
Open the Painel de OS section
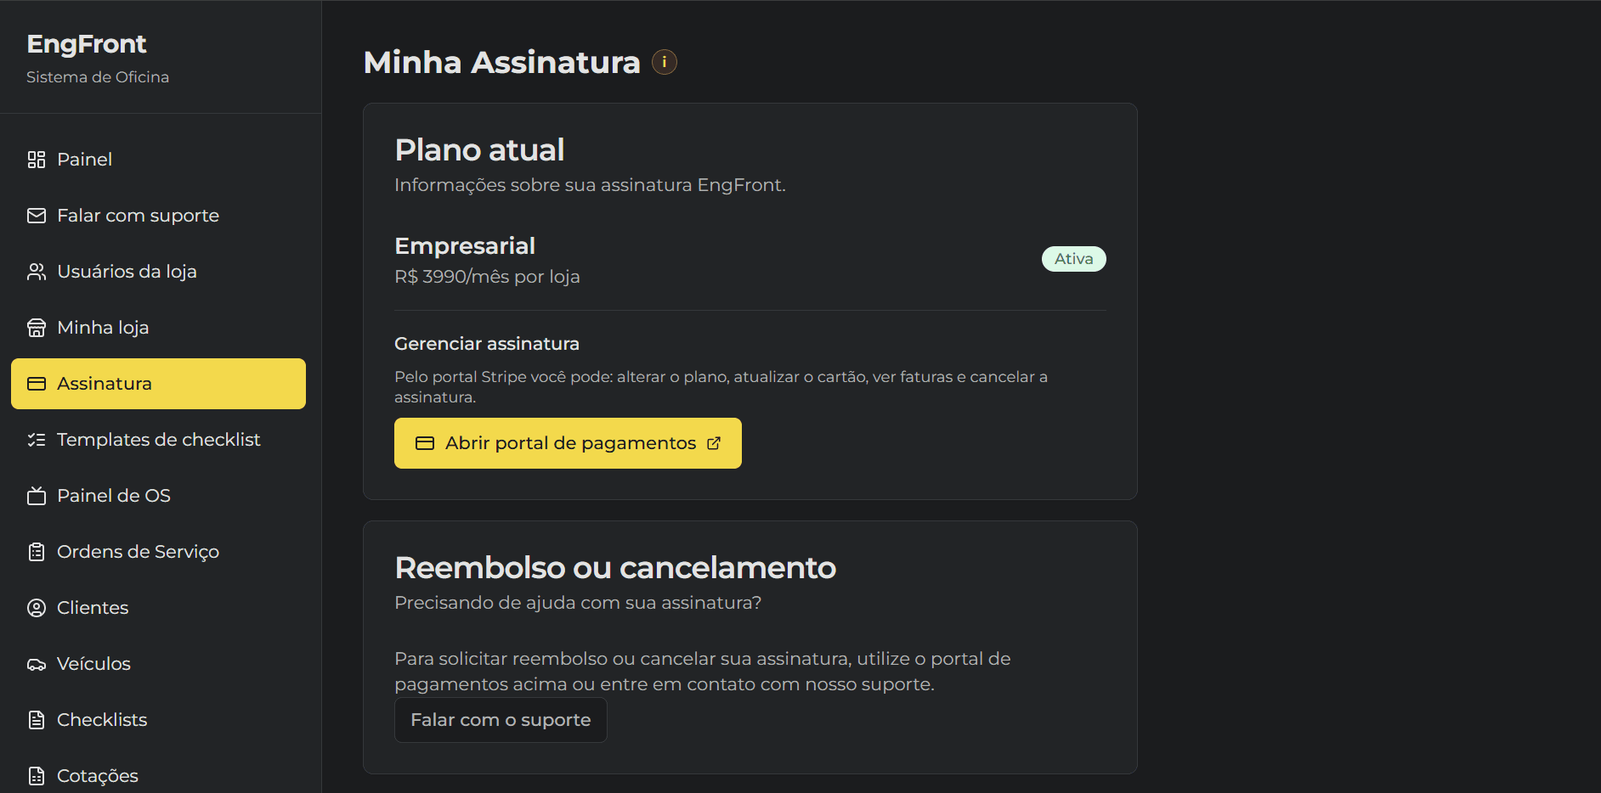pos(114,495)
